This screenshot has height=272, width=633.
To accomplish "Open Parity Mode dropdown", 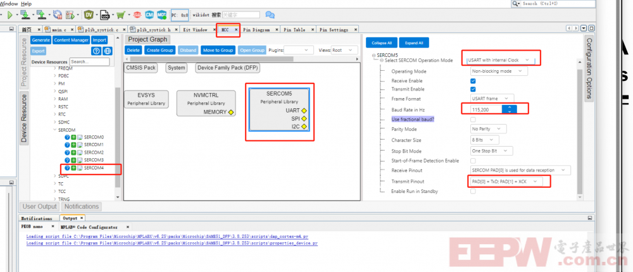I will coord(489,129).
